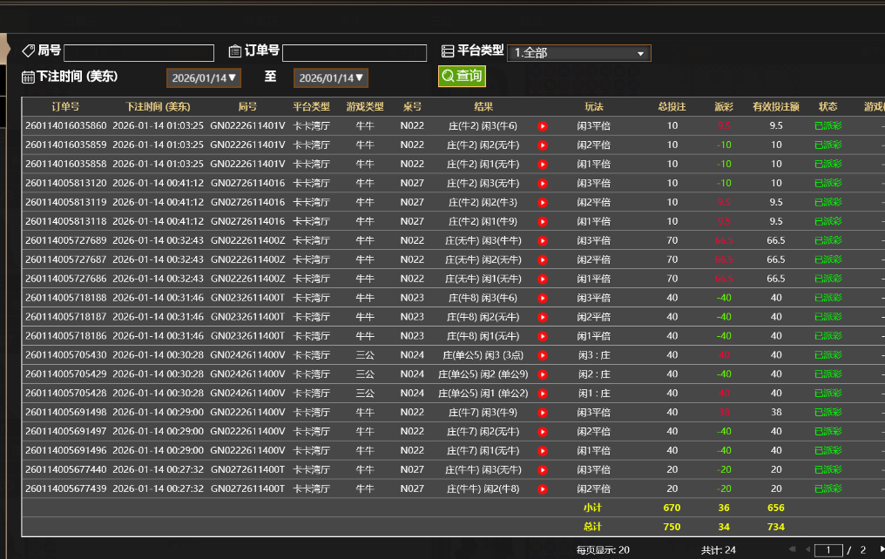Click the next-page arrow to go to page 2
The image size is (885, 559).
(882, 549)
